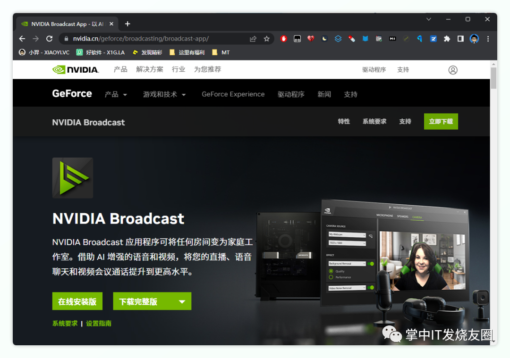Screen dimensions: 510x358
Task: Open the MT bookmark folder
Action: pyautogui.click(x=221, y=52)
